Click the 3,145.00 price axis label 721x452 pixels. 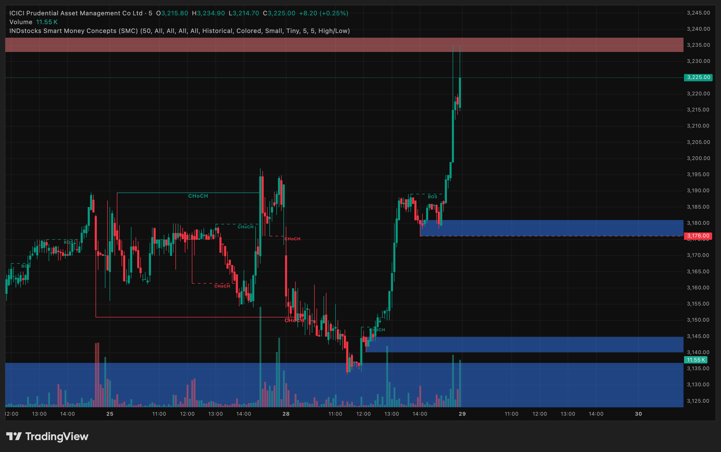click(698, 336)
